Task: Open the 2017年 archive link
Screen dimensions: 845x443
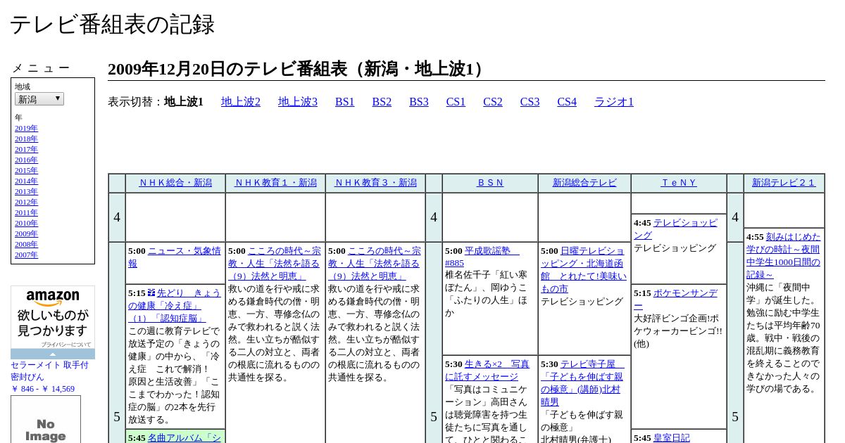Action: 26,150
